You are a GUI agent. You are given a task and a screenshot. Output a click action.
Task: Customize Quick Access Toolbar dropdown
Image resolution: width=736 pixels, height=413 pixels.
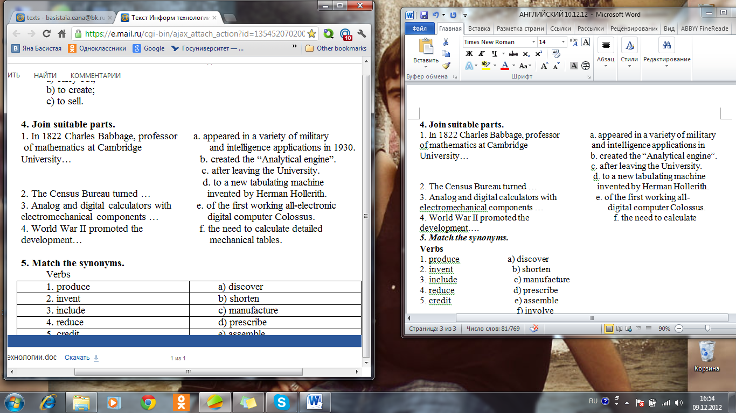tap(465, 16)
